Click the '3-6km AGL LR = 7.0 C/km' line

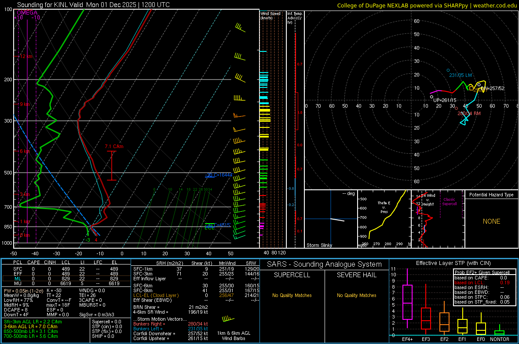click(x=31, y=326)
